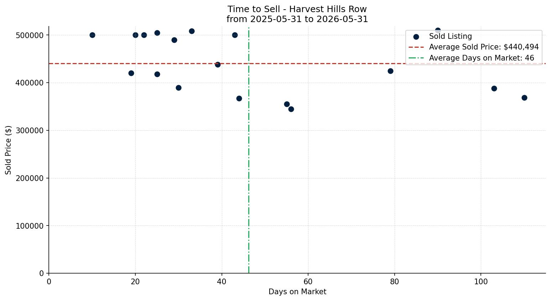
Task: Select the data point at 103 days
Action: 494,88
